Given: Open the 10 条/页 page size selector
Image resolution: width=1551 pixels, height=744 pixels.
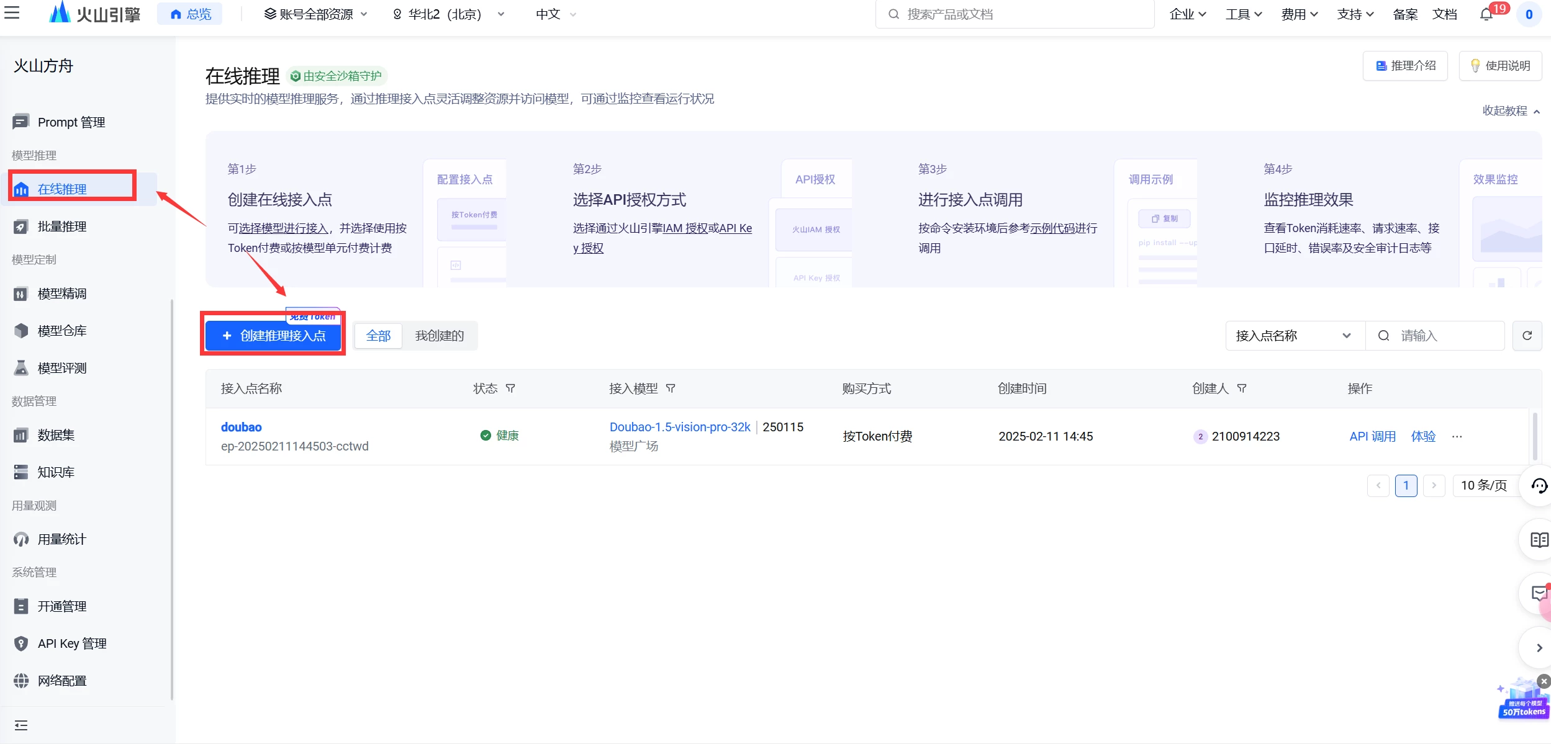Looking at the screenshot, I should 1484,485.
